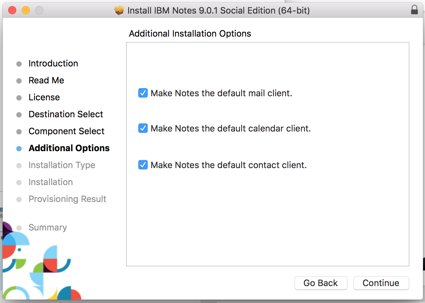Click the 'Make Notes the default calendar client.' label
Image resolution: width=425 pixels, height=303 pixels.
231,128
